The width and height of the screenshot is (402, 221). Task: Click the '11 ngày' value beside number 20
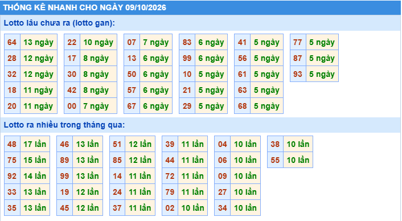(39, 105)
